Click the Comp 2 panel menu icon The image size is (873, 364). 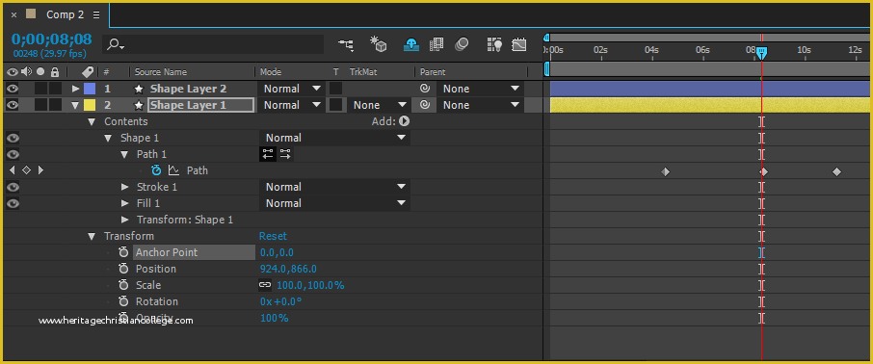click(x=96, y=15)
